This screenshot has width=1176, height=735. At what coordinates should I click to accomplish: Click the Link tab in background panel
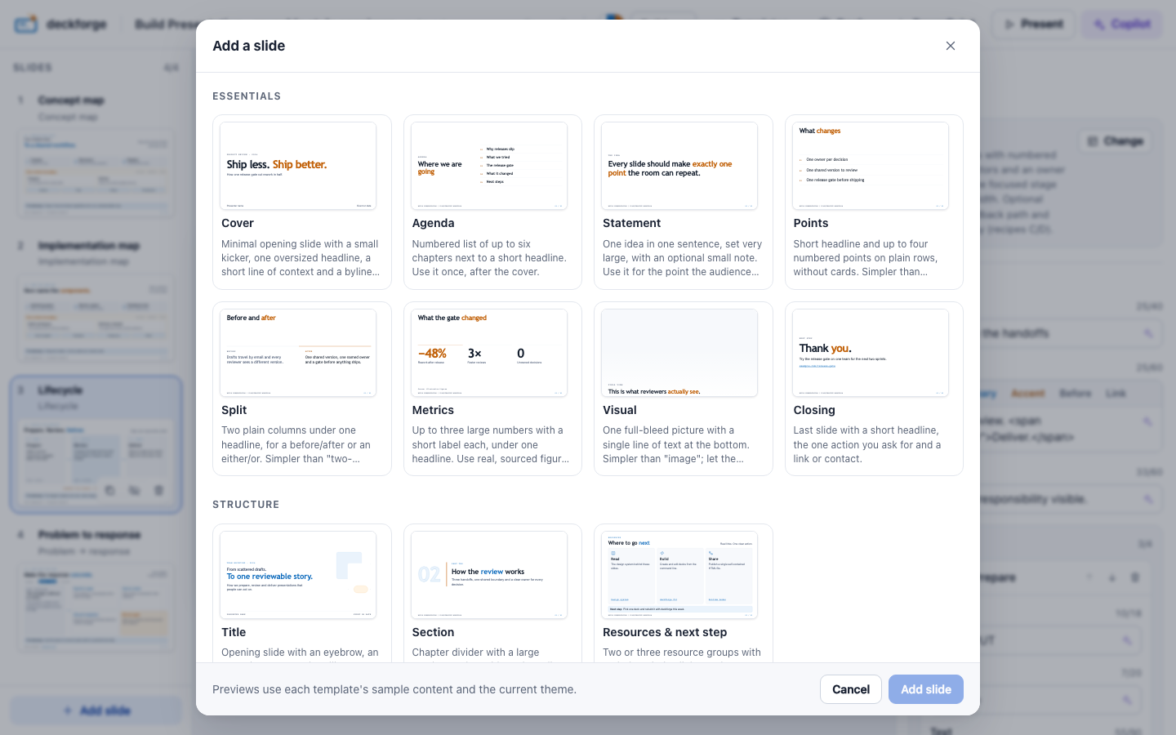1116,394
